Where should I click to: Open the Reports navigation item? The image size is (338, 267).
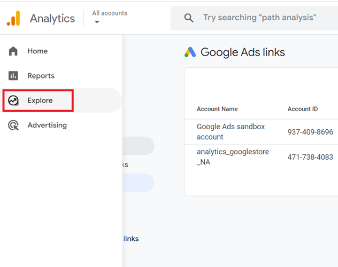[61, 76]
